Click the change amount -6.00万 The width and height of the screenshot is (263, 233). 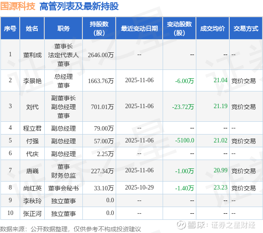(185, 81)
